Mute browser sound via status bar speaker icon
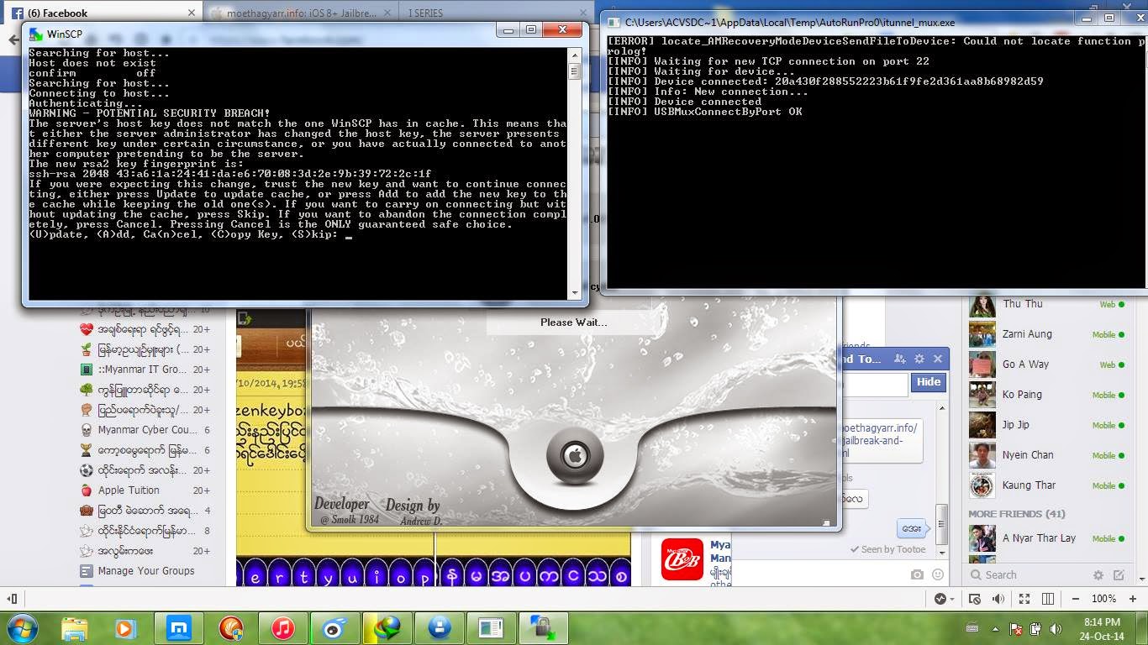The height and width of the screenshot is (645, 1148). pos(998,599)
